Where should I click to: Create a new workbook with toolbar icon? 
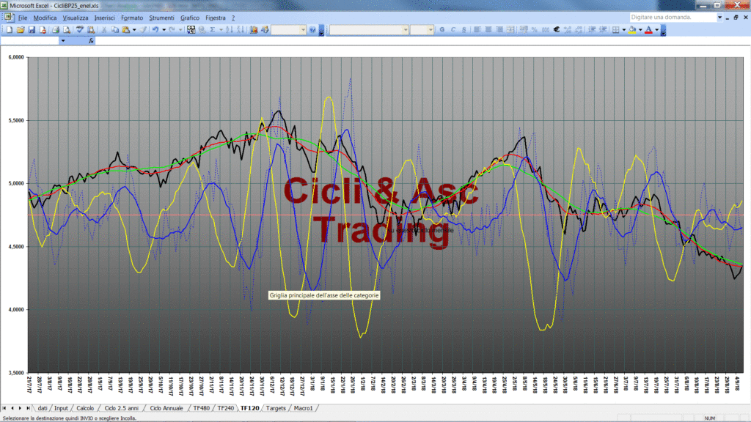(x=10, y=29)
